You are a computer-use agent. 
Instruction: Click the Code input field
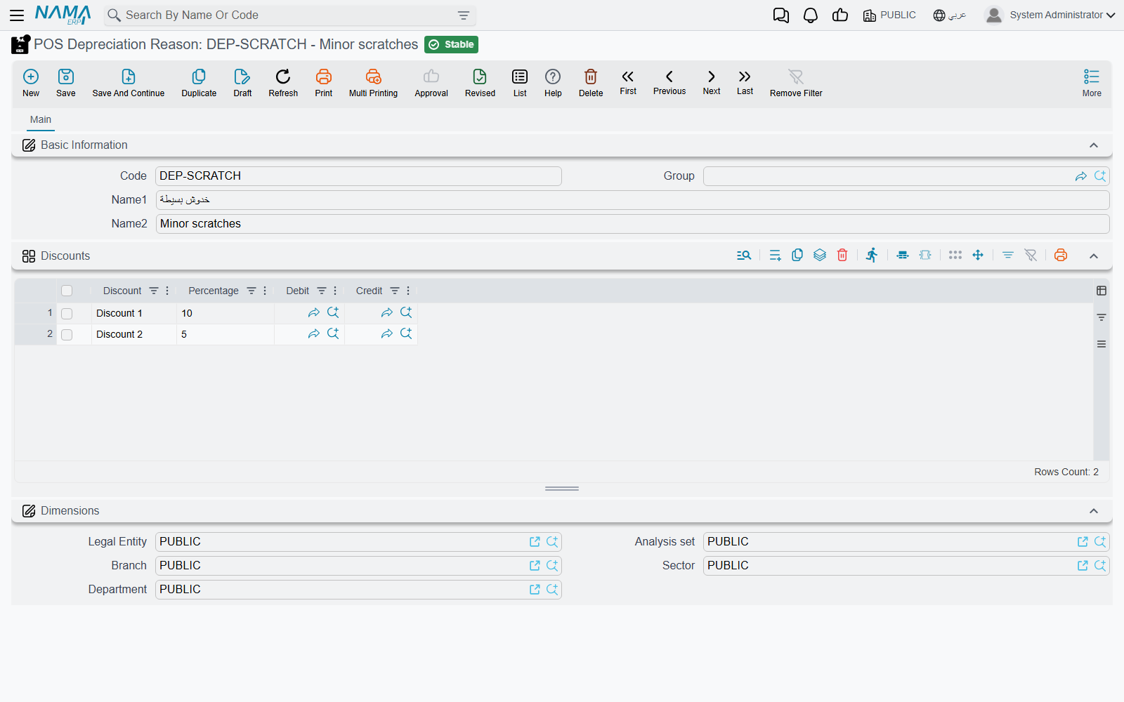point(358,176)
